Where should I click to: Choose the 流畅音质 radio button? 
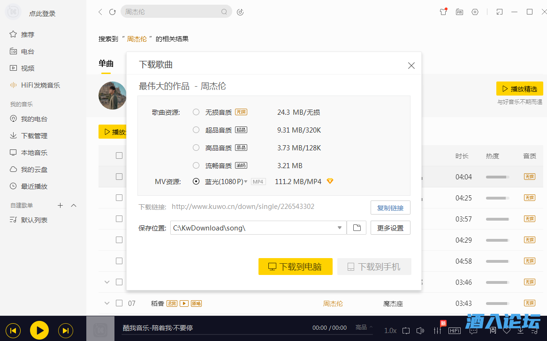pos(196,165)
